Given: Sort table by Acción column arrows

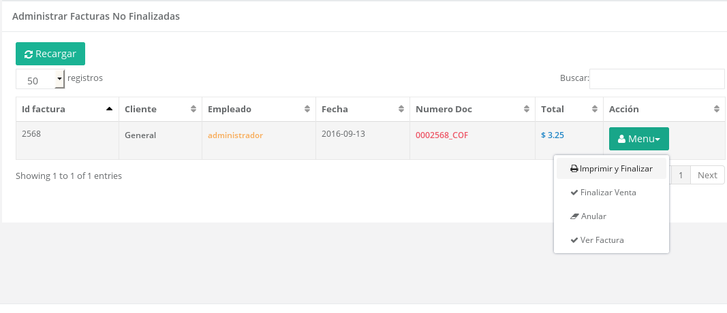Looking at the screenshot, I should click(x=716, y=109).
